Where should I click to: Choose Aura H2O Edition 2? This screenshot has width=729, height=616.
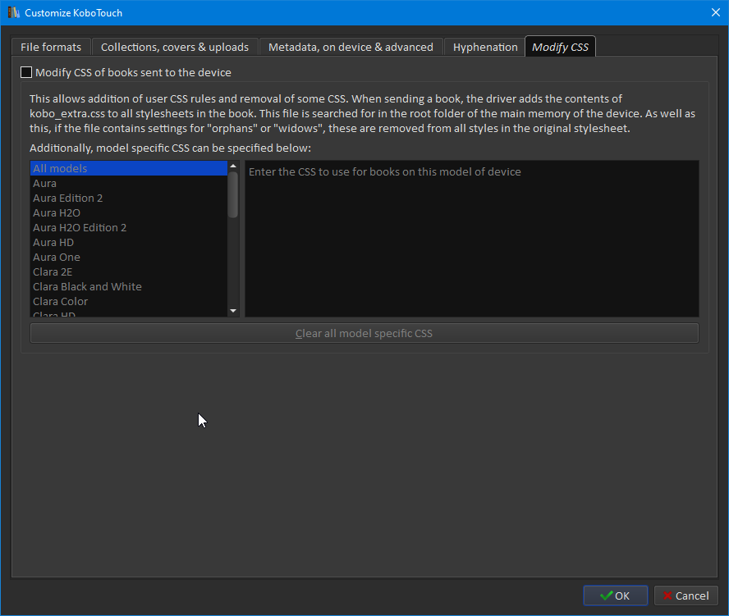[x=129, y=228]
